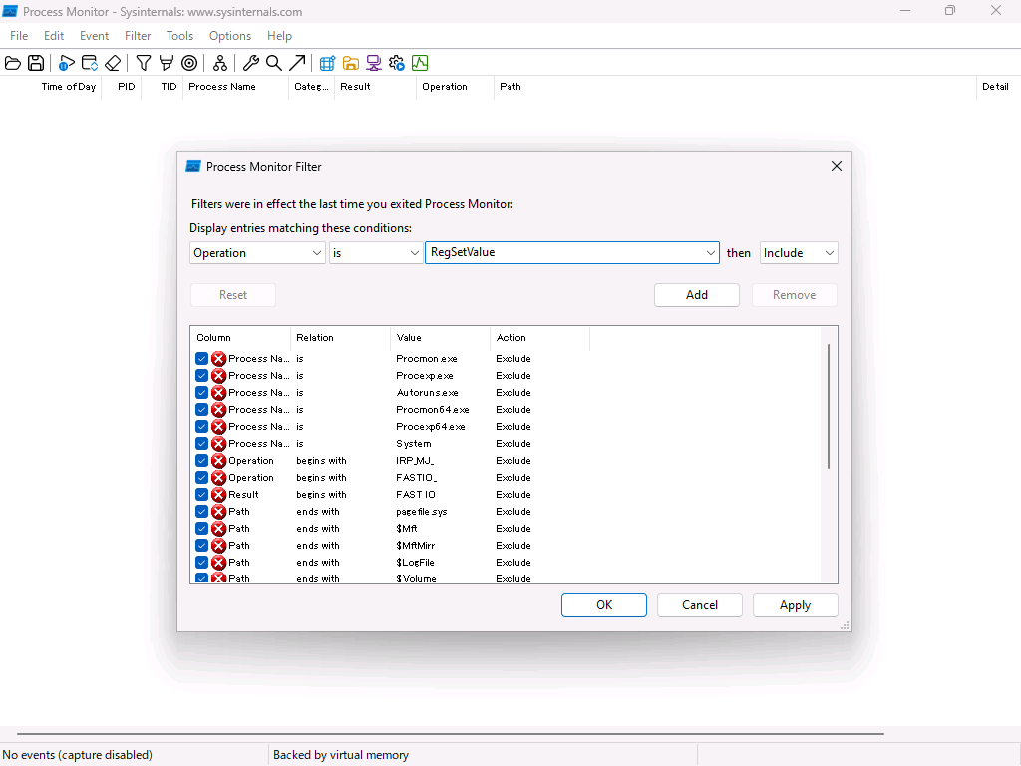Toggle the show registry activity icon

tap(327, 63)
